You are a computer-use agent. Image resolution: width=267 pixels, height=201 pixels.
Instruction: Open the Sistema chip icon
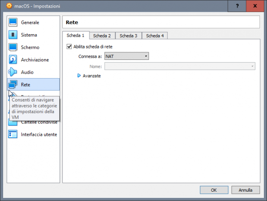click(x=13, y=35)
